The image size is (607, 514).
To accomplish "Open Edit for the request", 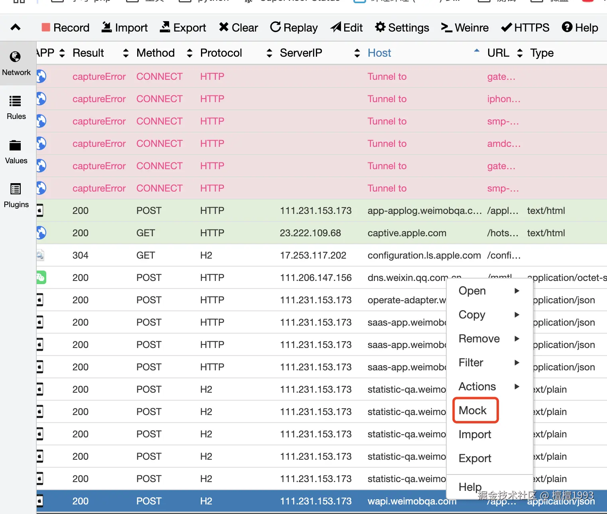I will coord(347,28).
